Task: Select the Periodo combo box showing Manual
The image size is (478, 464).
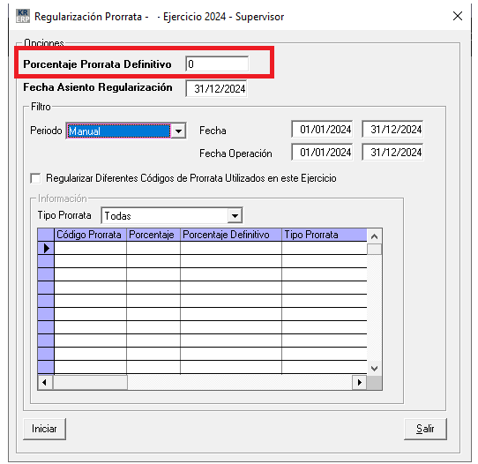Action: coord(125,131)
